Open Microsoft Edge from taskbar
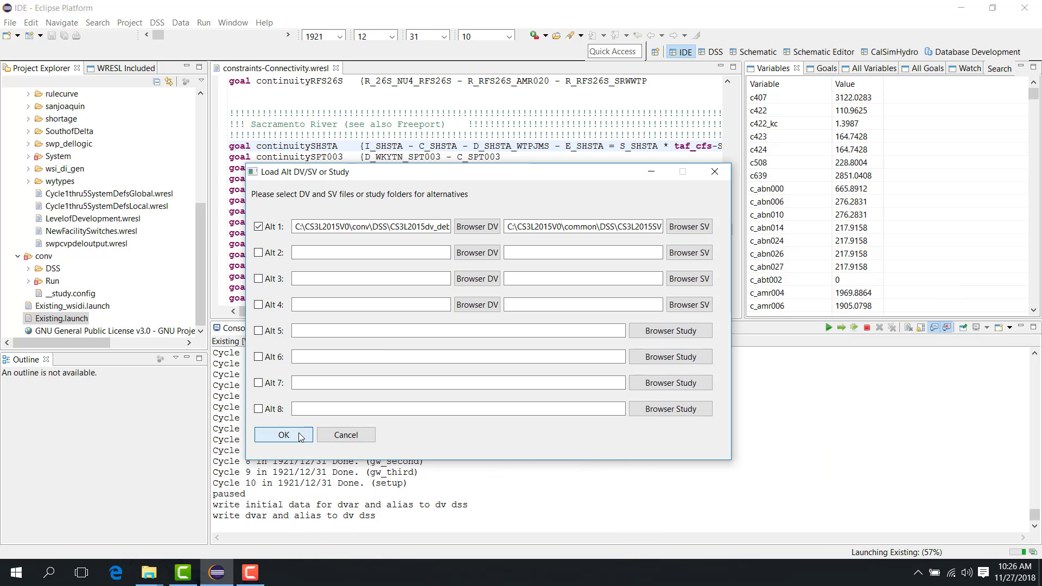The width and height of the screenshot is (1042, 586). (x=116, y=572)
